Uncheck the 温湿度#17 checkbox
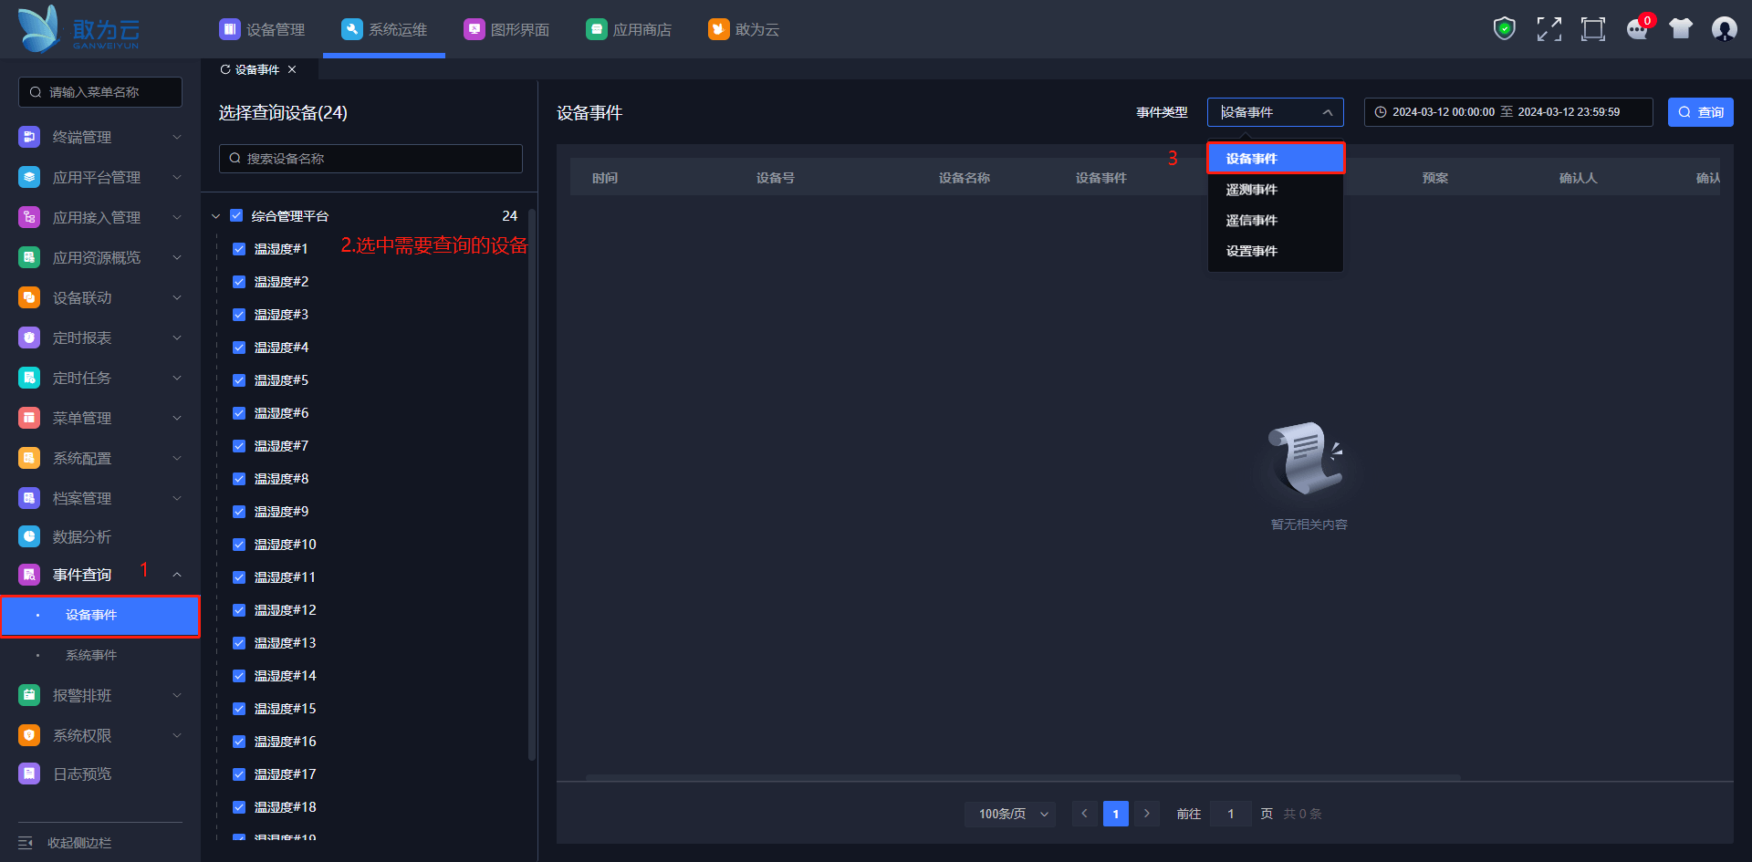 click(x=239, y=774)
